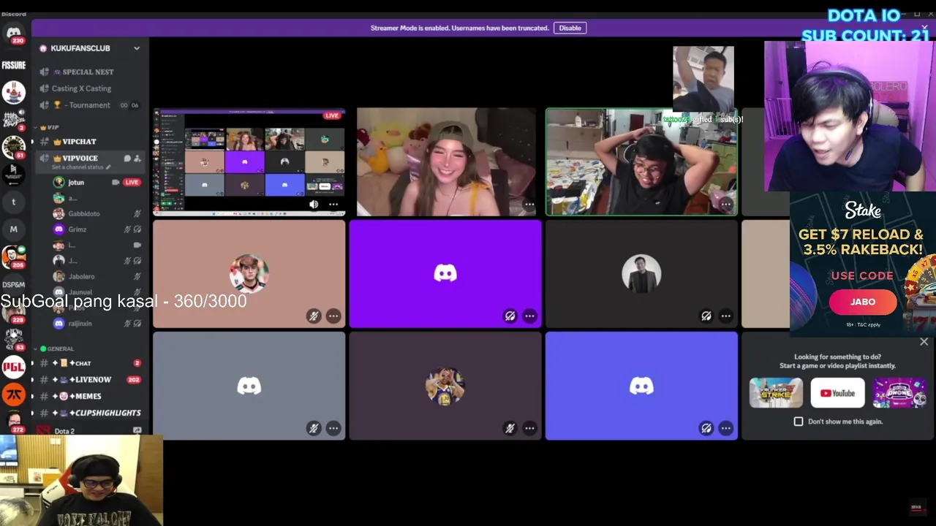
Task: Select the man-in-suit avatar participant tile
Action: tap(641, 274)
